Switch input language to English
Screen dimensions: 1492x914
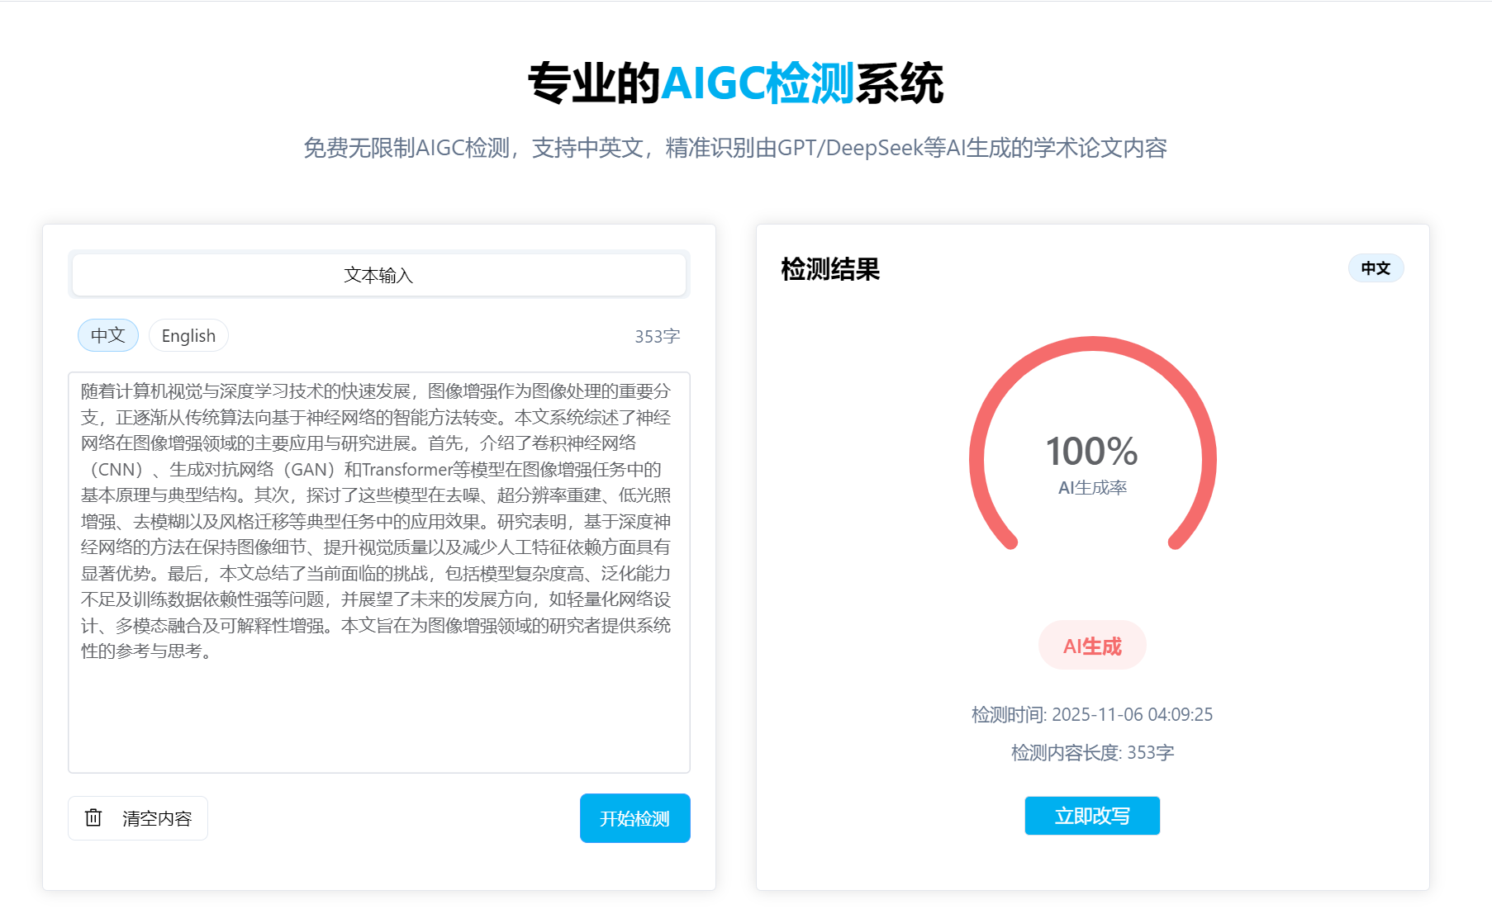pyautogui.click(x=188, y=335)
